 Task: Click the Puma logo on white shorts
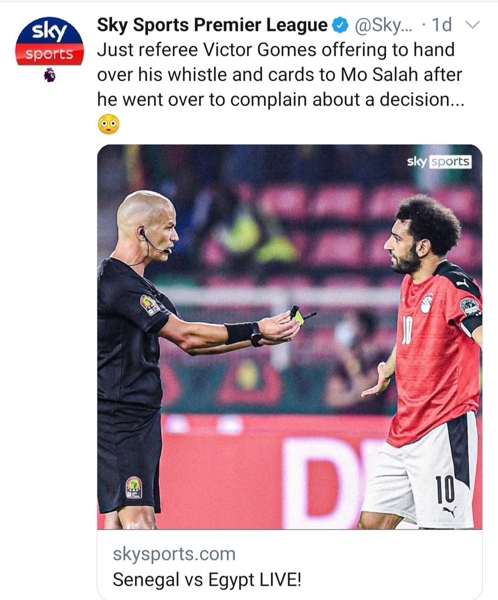click(x=448, y=511)
